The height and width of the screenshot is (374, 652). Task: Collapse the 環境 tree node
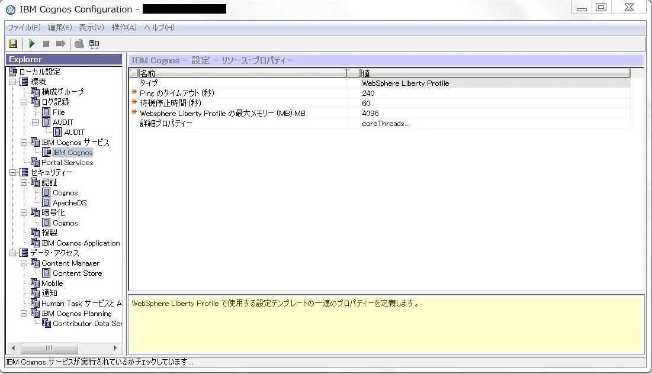(x=12, y=82)
